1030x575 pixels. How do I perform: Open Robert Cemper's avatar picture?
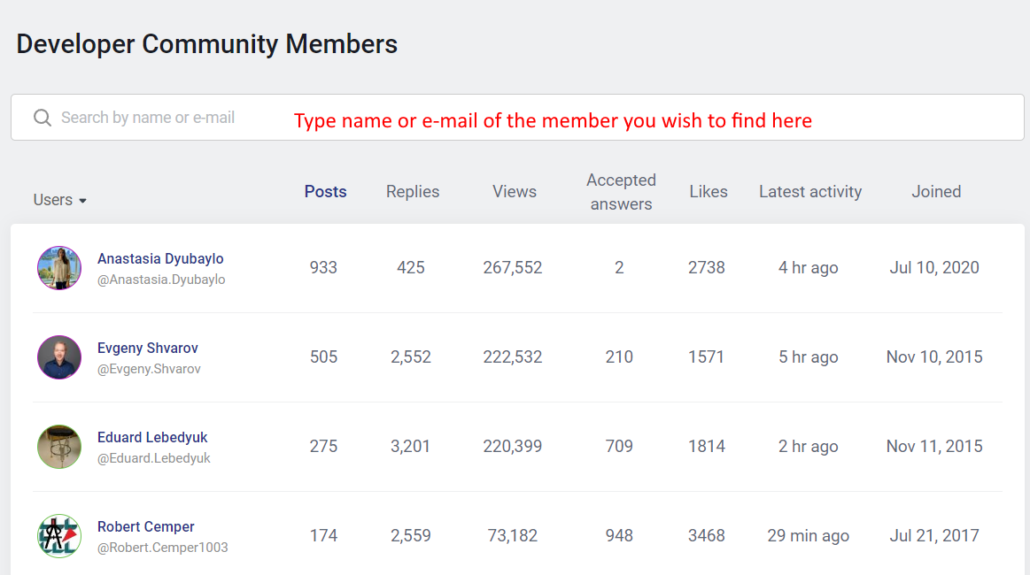click(x=59, y=536)
